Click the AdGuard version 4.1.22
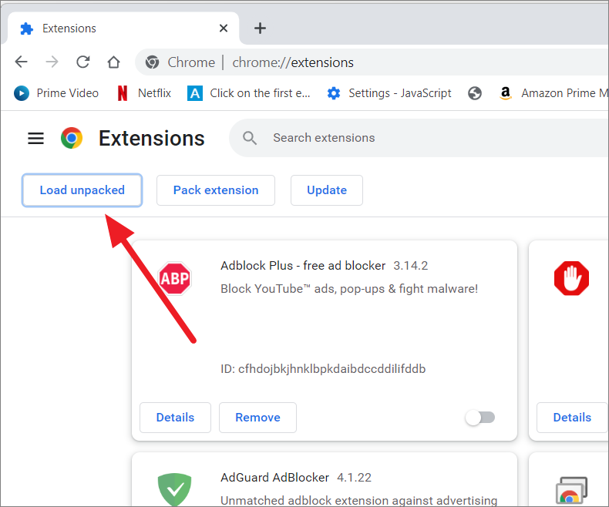This screenshot has height=507, width=609. click(x=354, y=478)
